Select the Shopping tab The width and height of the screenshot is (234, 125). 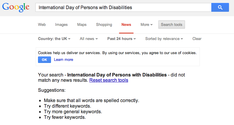click(104, 25)
